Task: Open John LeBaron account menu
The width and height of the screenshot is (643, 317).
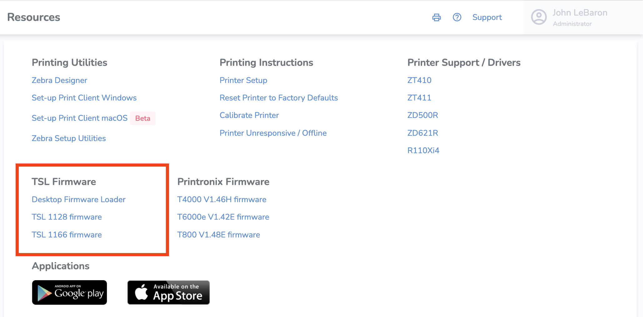Action: click(580, 17)
